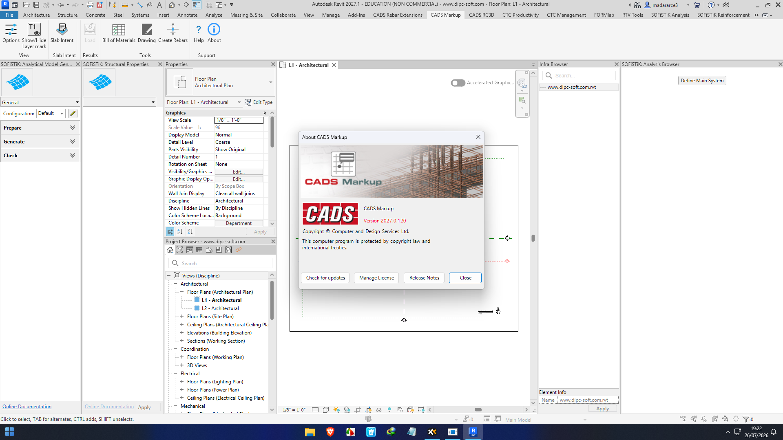The height and width of the screenshot is (440, 783).
Task: Open the Structure ribbon tab
Action: point(68,15)
